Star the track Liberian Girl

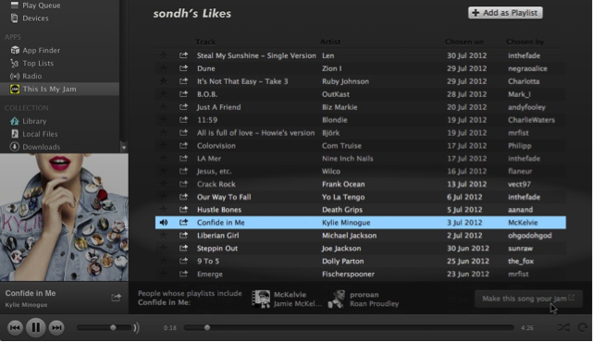click(x=164, y=235)
